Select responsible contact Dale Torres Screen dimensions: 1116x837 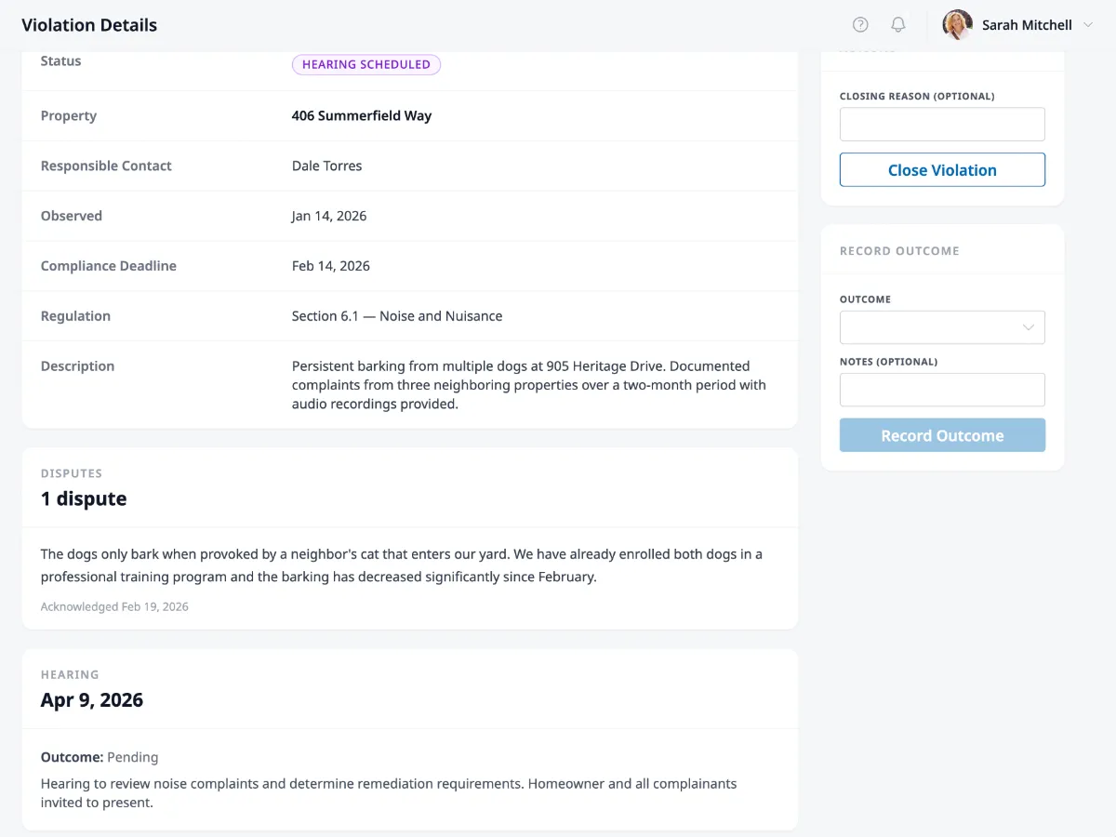click(326, 166)
